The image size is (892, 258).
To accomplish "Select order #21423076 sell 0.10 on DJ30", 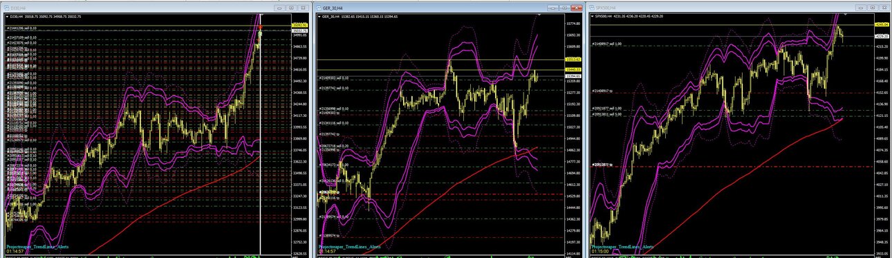I will coord(21,43).
